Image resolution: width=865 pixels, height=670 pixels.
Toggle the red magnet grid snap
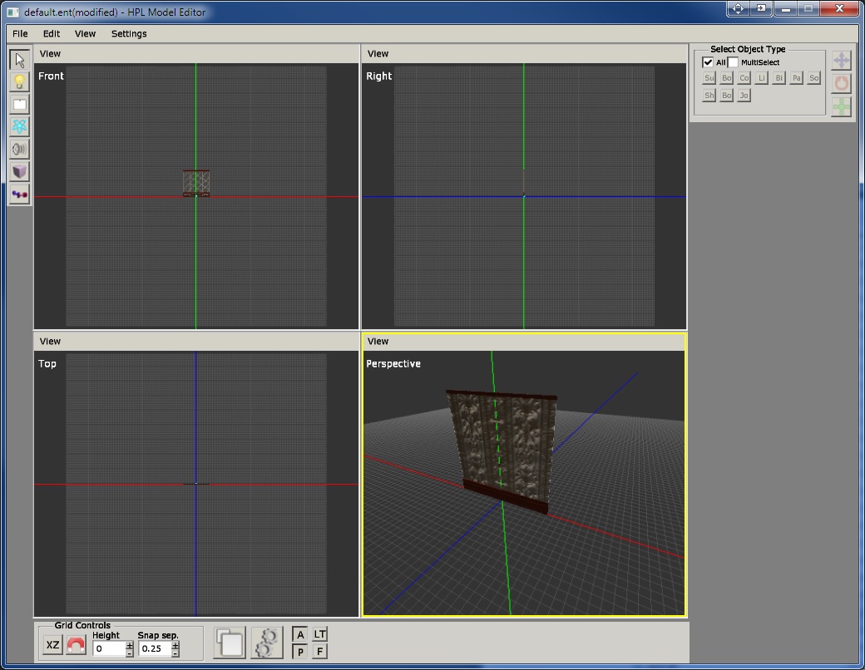(x=76, y=645)
